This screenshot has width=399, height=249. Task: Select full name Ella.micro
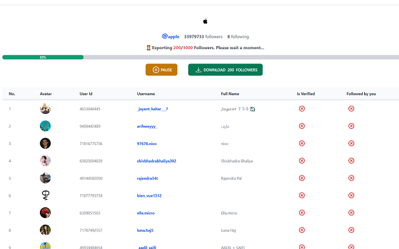[x=229, y=213]
